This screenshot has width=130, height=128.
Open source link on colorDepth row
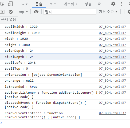pos(112,51)
